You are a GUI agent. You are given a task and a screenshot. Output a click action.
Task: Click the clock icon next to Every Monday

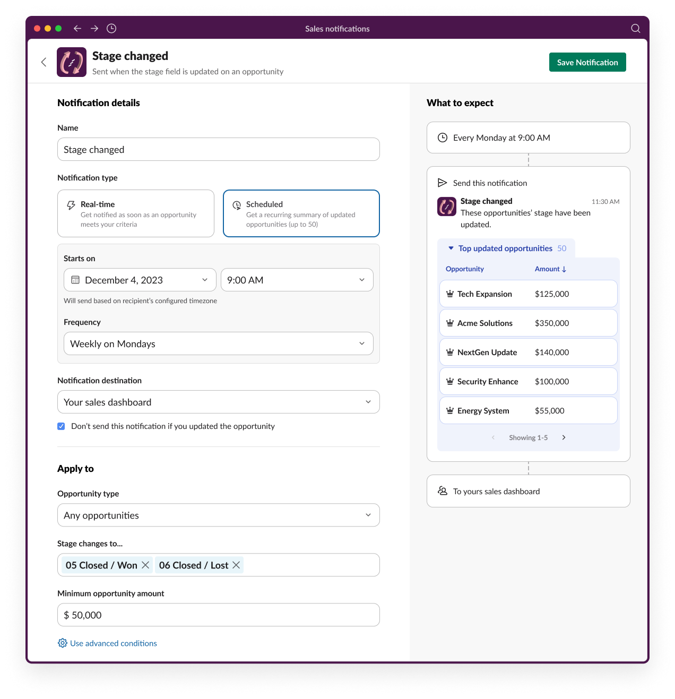(x=443, y=137)
